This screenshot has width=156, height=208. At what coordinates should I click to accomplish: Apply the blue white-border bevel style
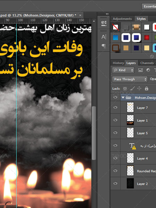(136, 38)
